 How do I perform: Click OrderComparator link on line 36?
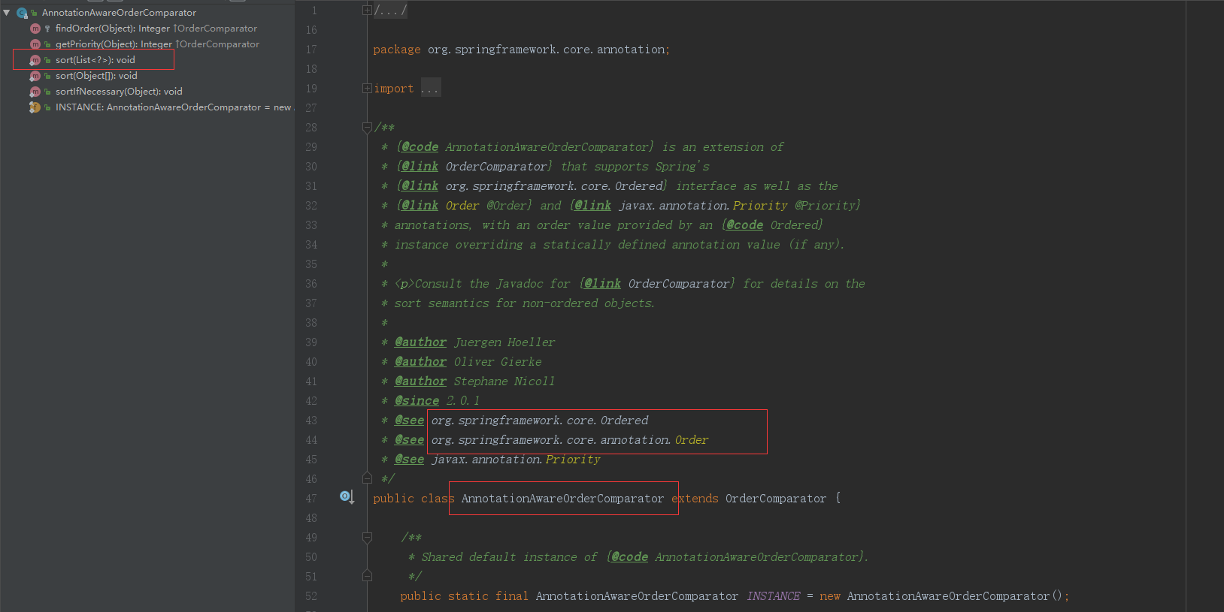pyautogui.click(x=679, y=284)
